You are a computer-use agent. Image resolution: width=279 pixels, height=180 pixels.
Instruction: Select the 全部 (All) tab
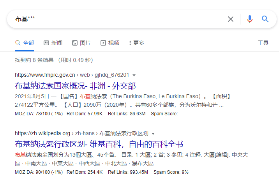[25, 43]
